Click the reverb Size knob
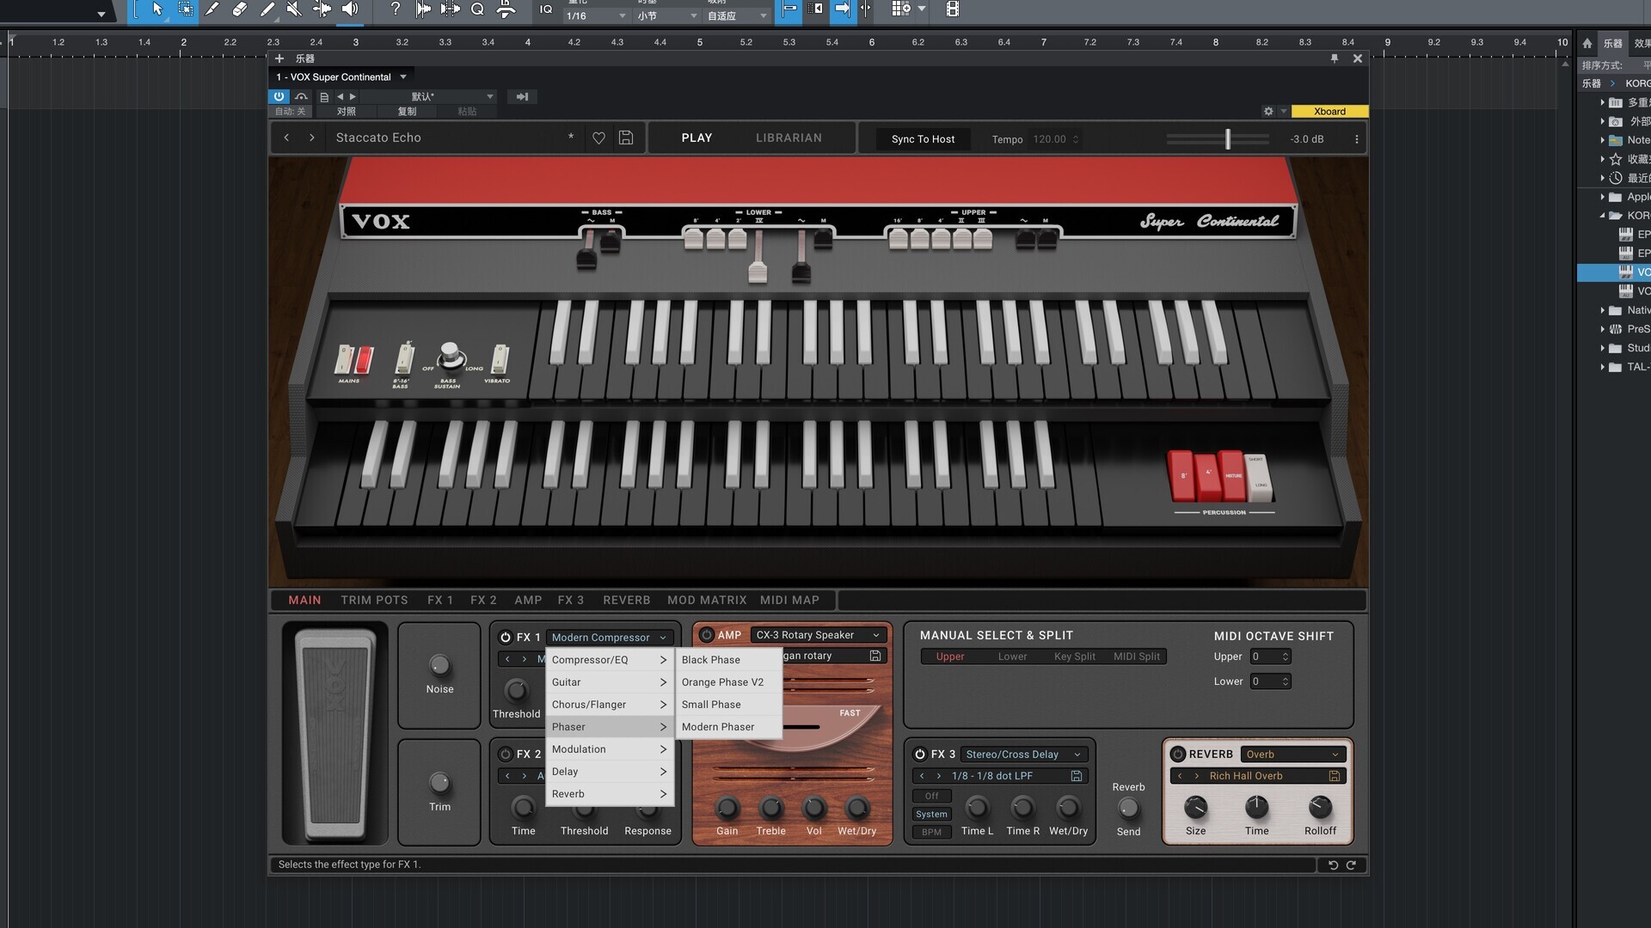The height and width of the screenshot is (928, 1651). tap(1195, 807)
